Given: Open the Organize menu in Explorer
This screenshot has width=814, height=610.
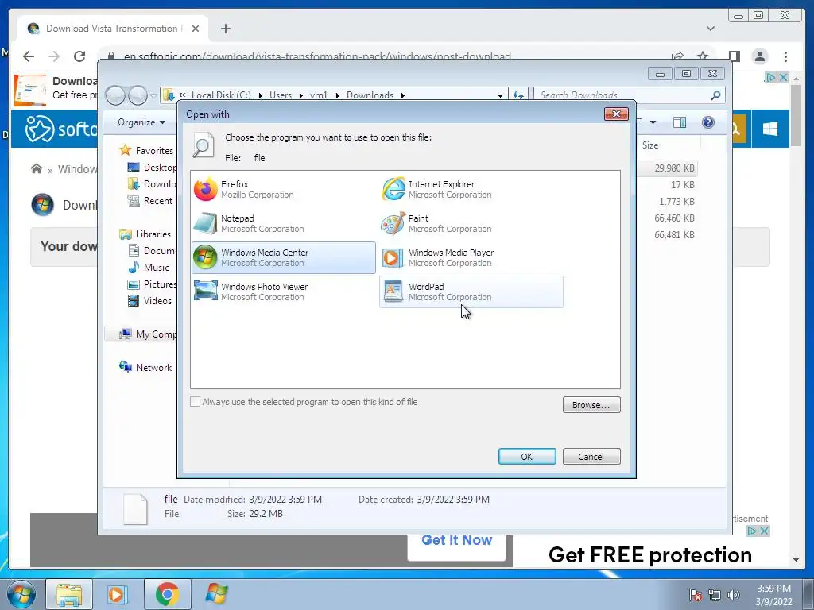Looking at the screenshot, I should pos(141,122).
